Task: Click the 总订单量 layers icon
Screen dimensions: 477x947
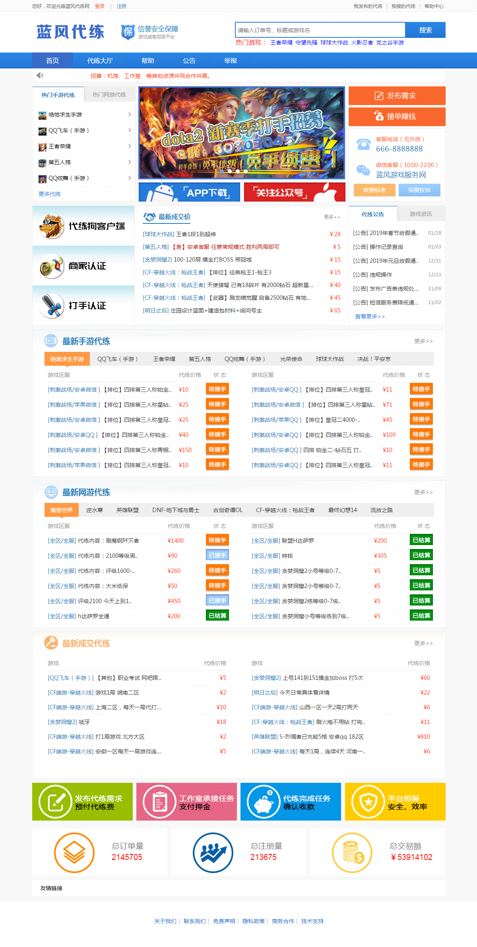Action: point(74,853)
